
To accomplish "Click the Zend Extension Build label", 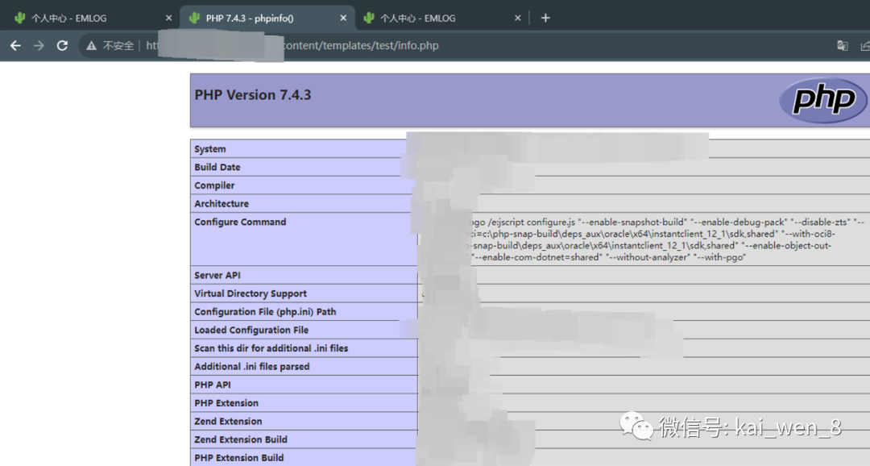I will (241, 440).
